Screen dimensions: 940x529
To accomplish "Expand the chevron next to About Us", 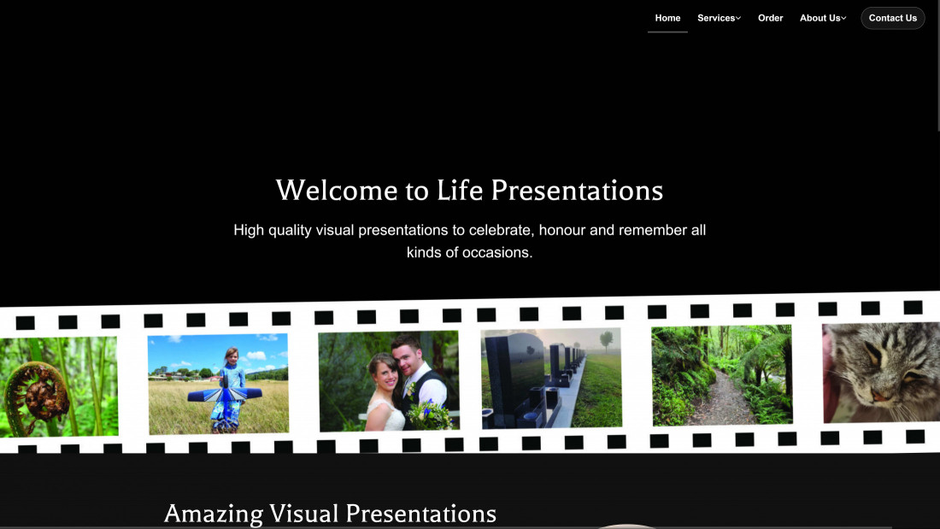I will point(844,18).
